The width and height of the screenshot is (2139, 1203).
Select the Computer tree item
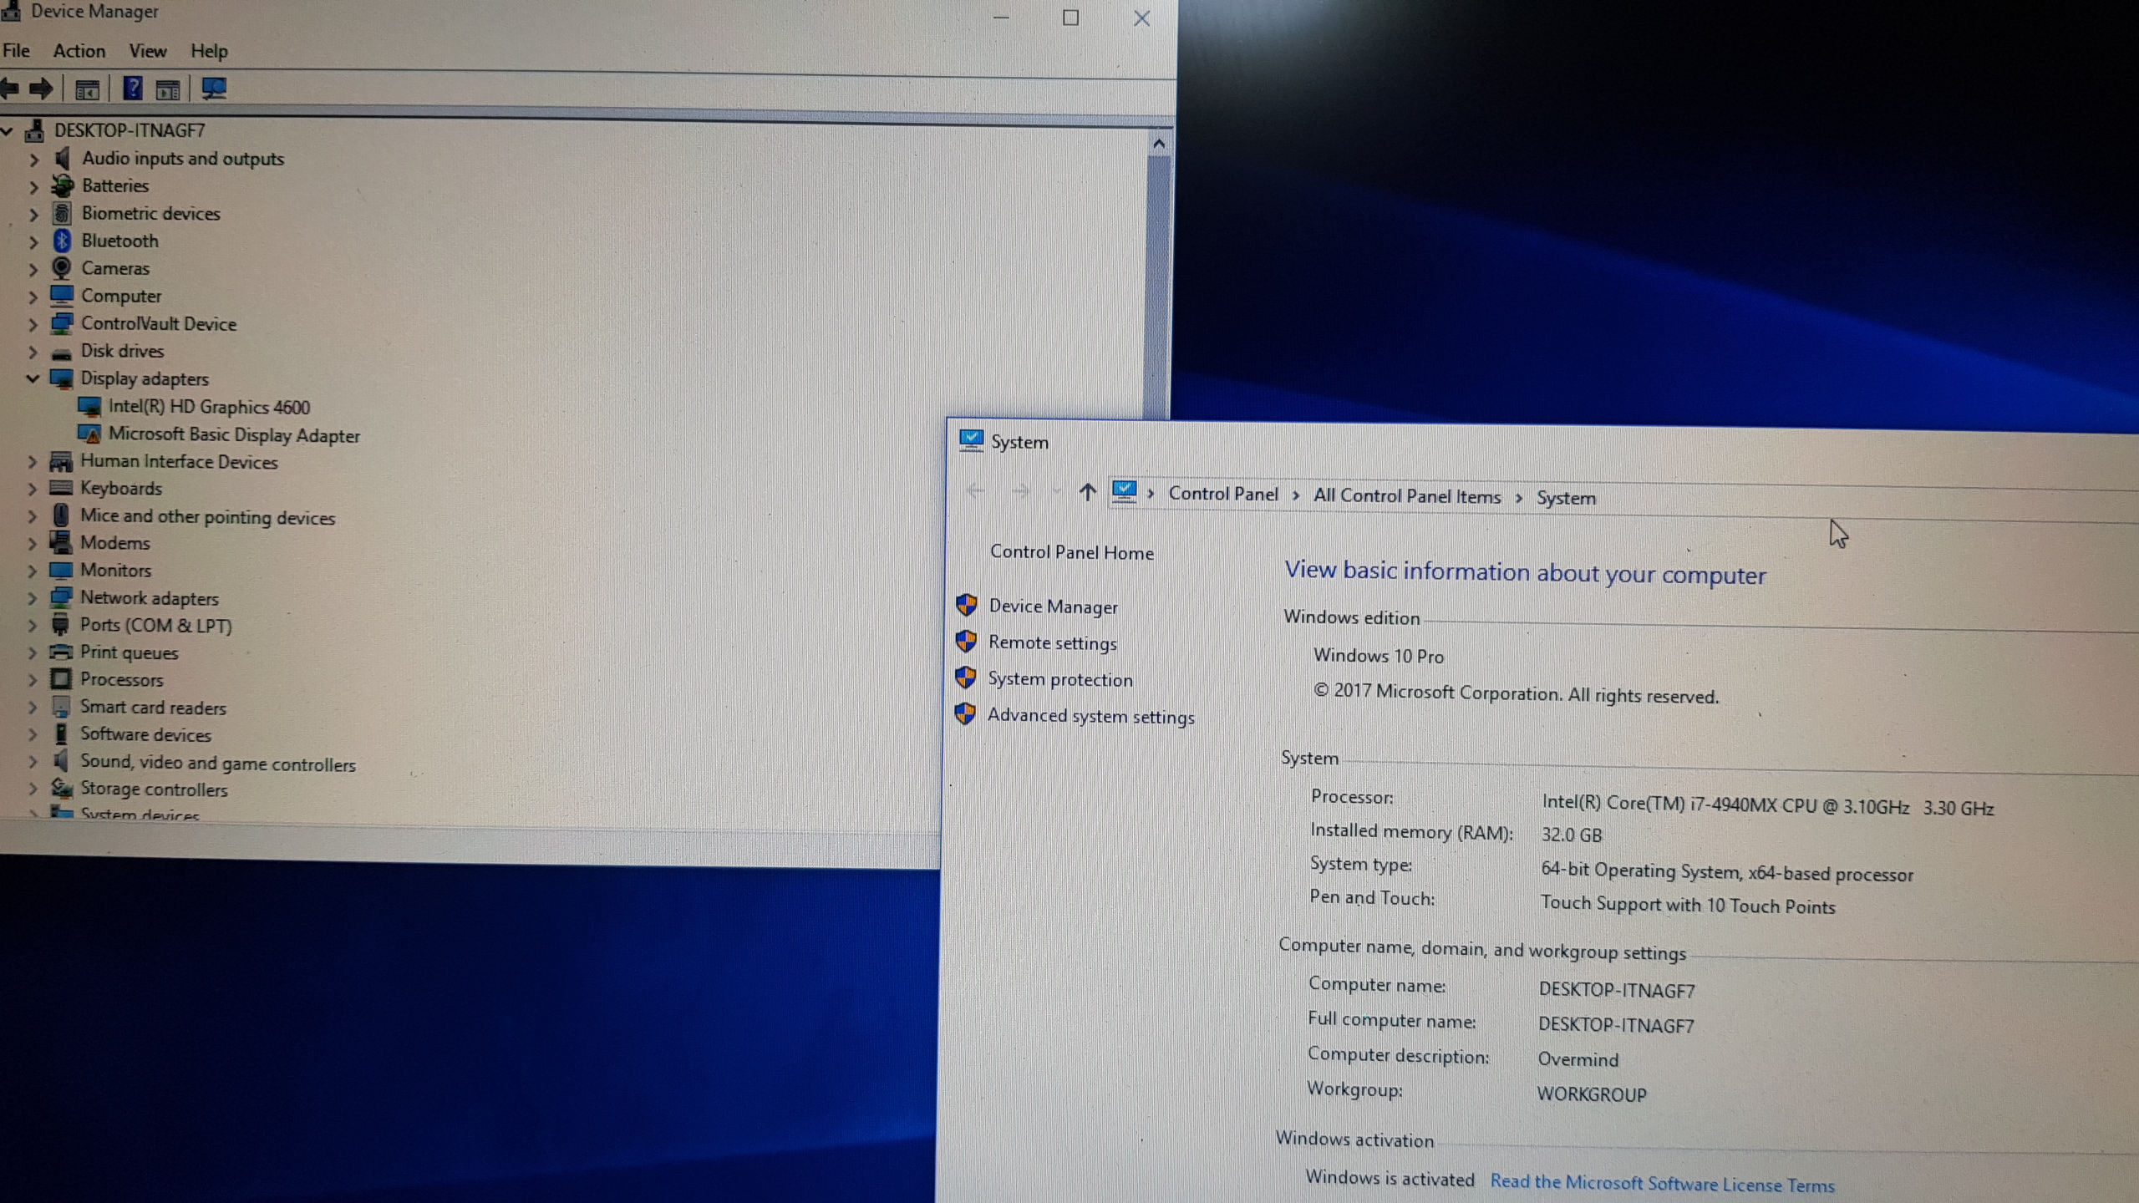121,296
